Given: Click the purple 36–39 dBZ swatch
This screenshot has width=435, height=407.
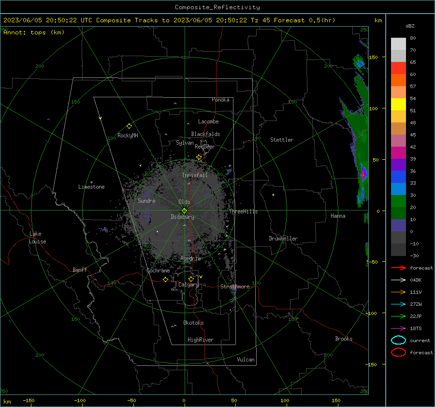Looking at the screenshot, I should click(x=398, y=165).
